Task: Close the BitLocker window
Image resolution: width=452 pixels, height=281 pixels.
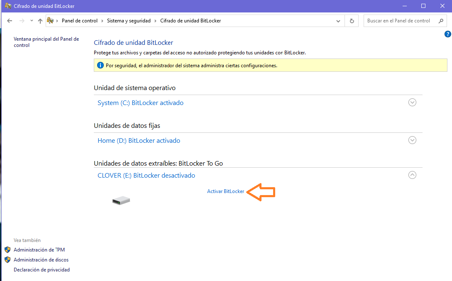Action: pyautogui.click(x=442, y=6)
